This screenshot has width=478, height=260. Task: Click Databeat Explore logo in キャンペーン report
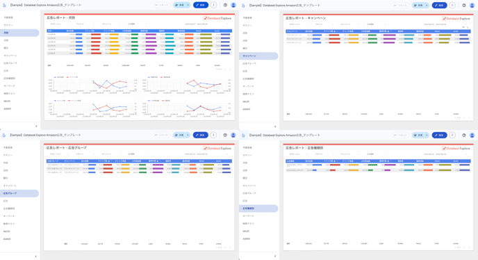click(x=456, y=19)
